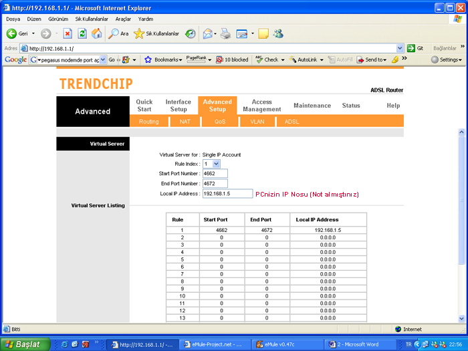468x351 pixels.
Task: Click the QoS submenu link
Action: [x=220, y=122]
